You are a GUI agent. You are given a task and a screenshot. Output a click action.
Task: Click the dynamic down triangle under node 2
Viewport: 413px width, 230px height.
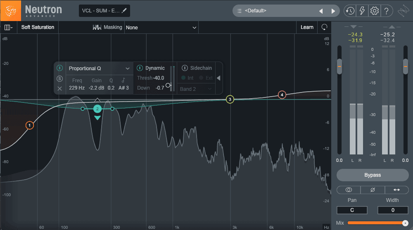[97, 118]
